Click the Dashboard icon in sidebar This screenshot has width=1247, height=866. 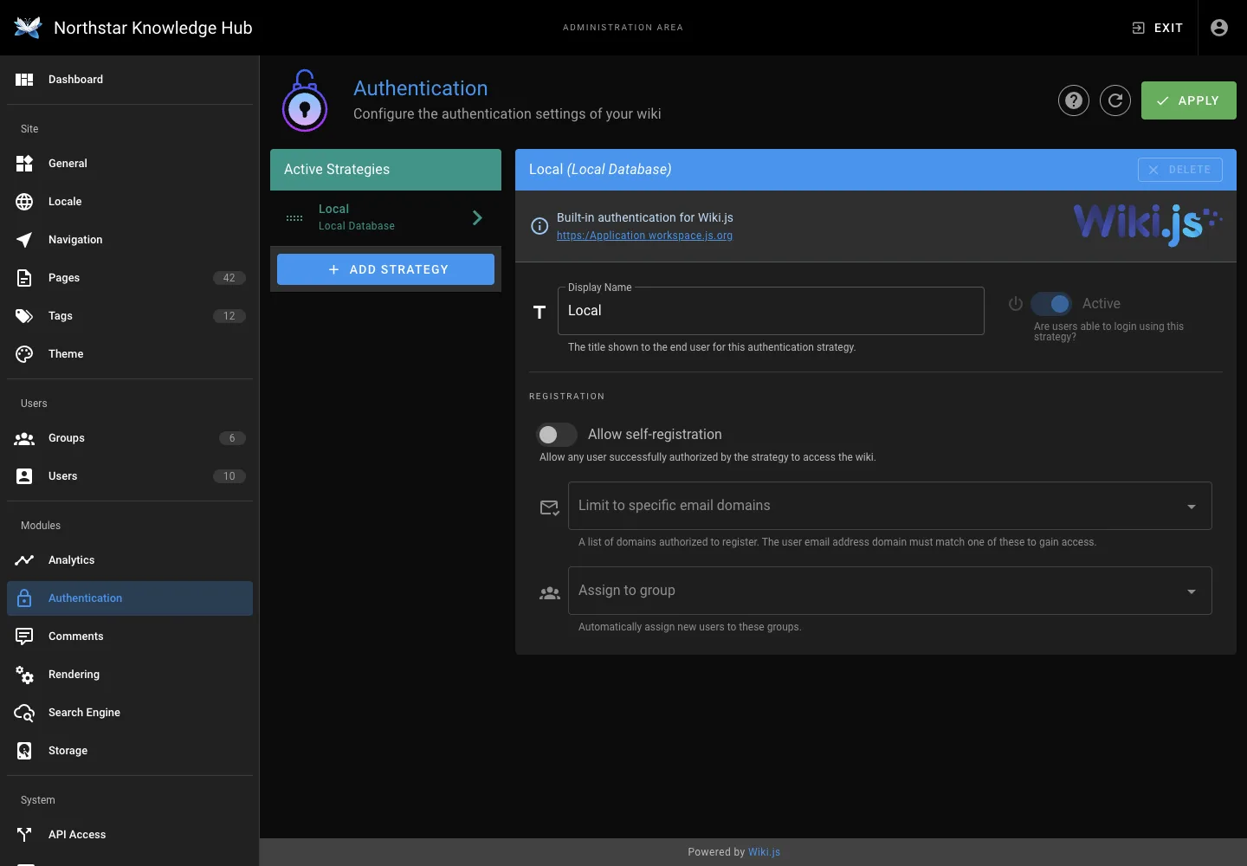[x=24, y=80]
